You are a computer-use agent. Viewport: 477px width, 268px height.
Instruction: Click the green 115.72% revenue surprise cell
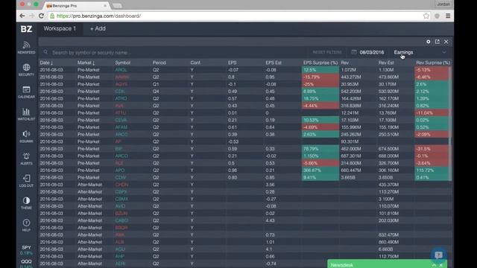pos(432,170)
